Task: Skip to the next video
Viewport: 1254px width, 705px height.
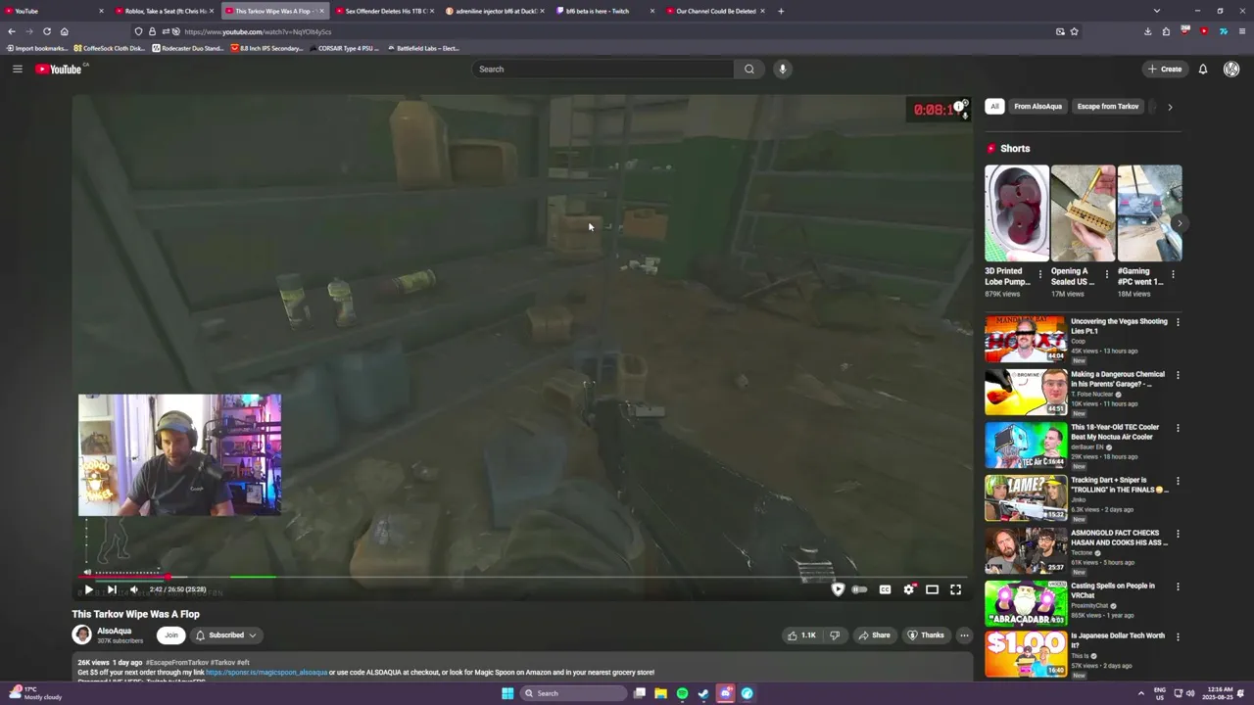Action: 112,589
